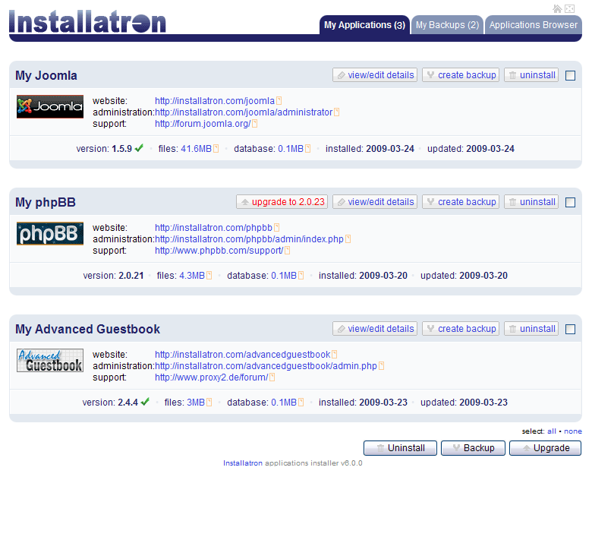This screenshot has height=559, width=592.
Task: Open the My Backups (2) tab
Action: (447, 25)
